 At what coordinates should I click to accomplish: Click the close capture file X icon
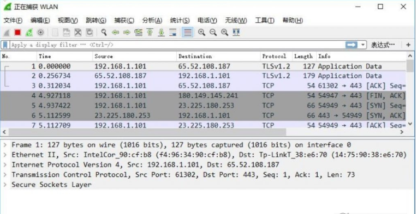[78, 33]
